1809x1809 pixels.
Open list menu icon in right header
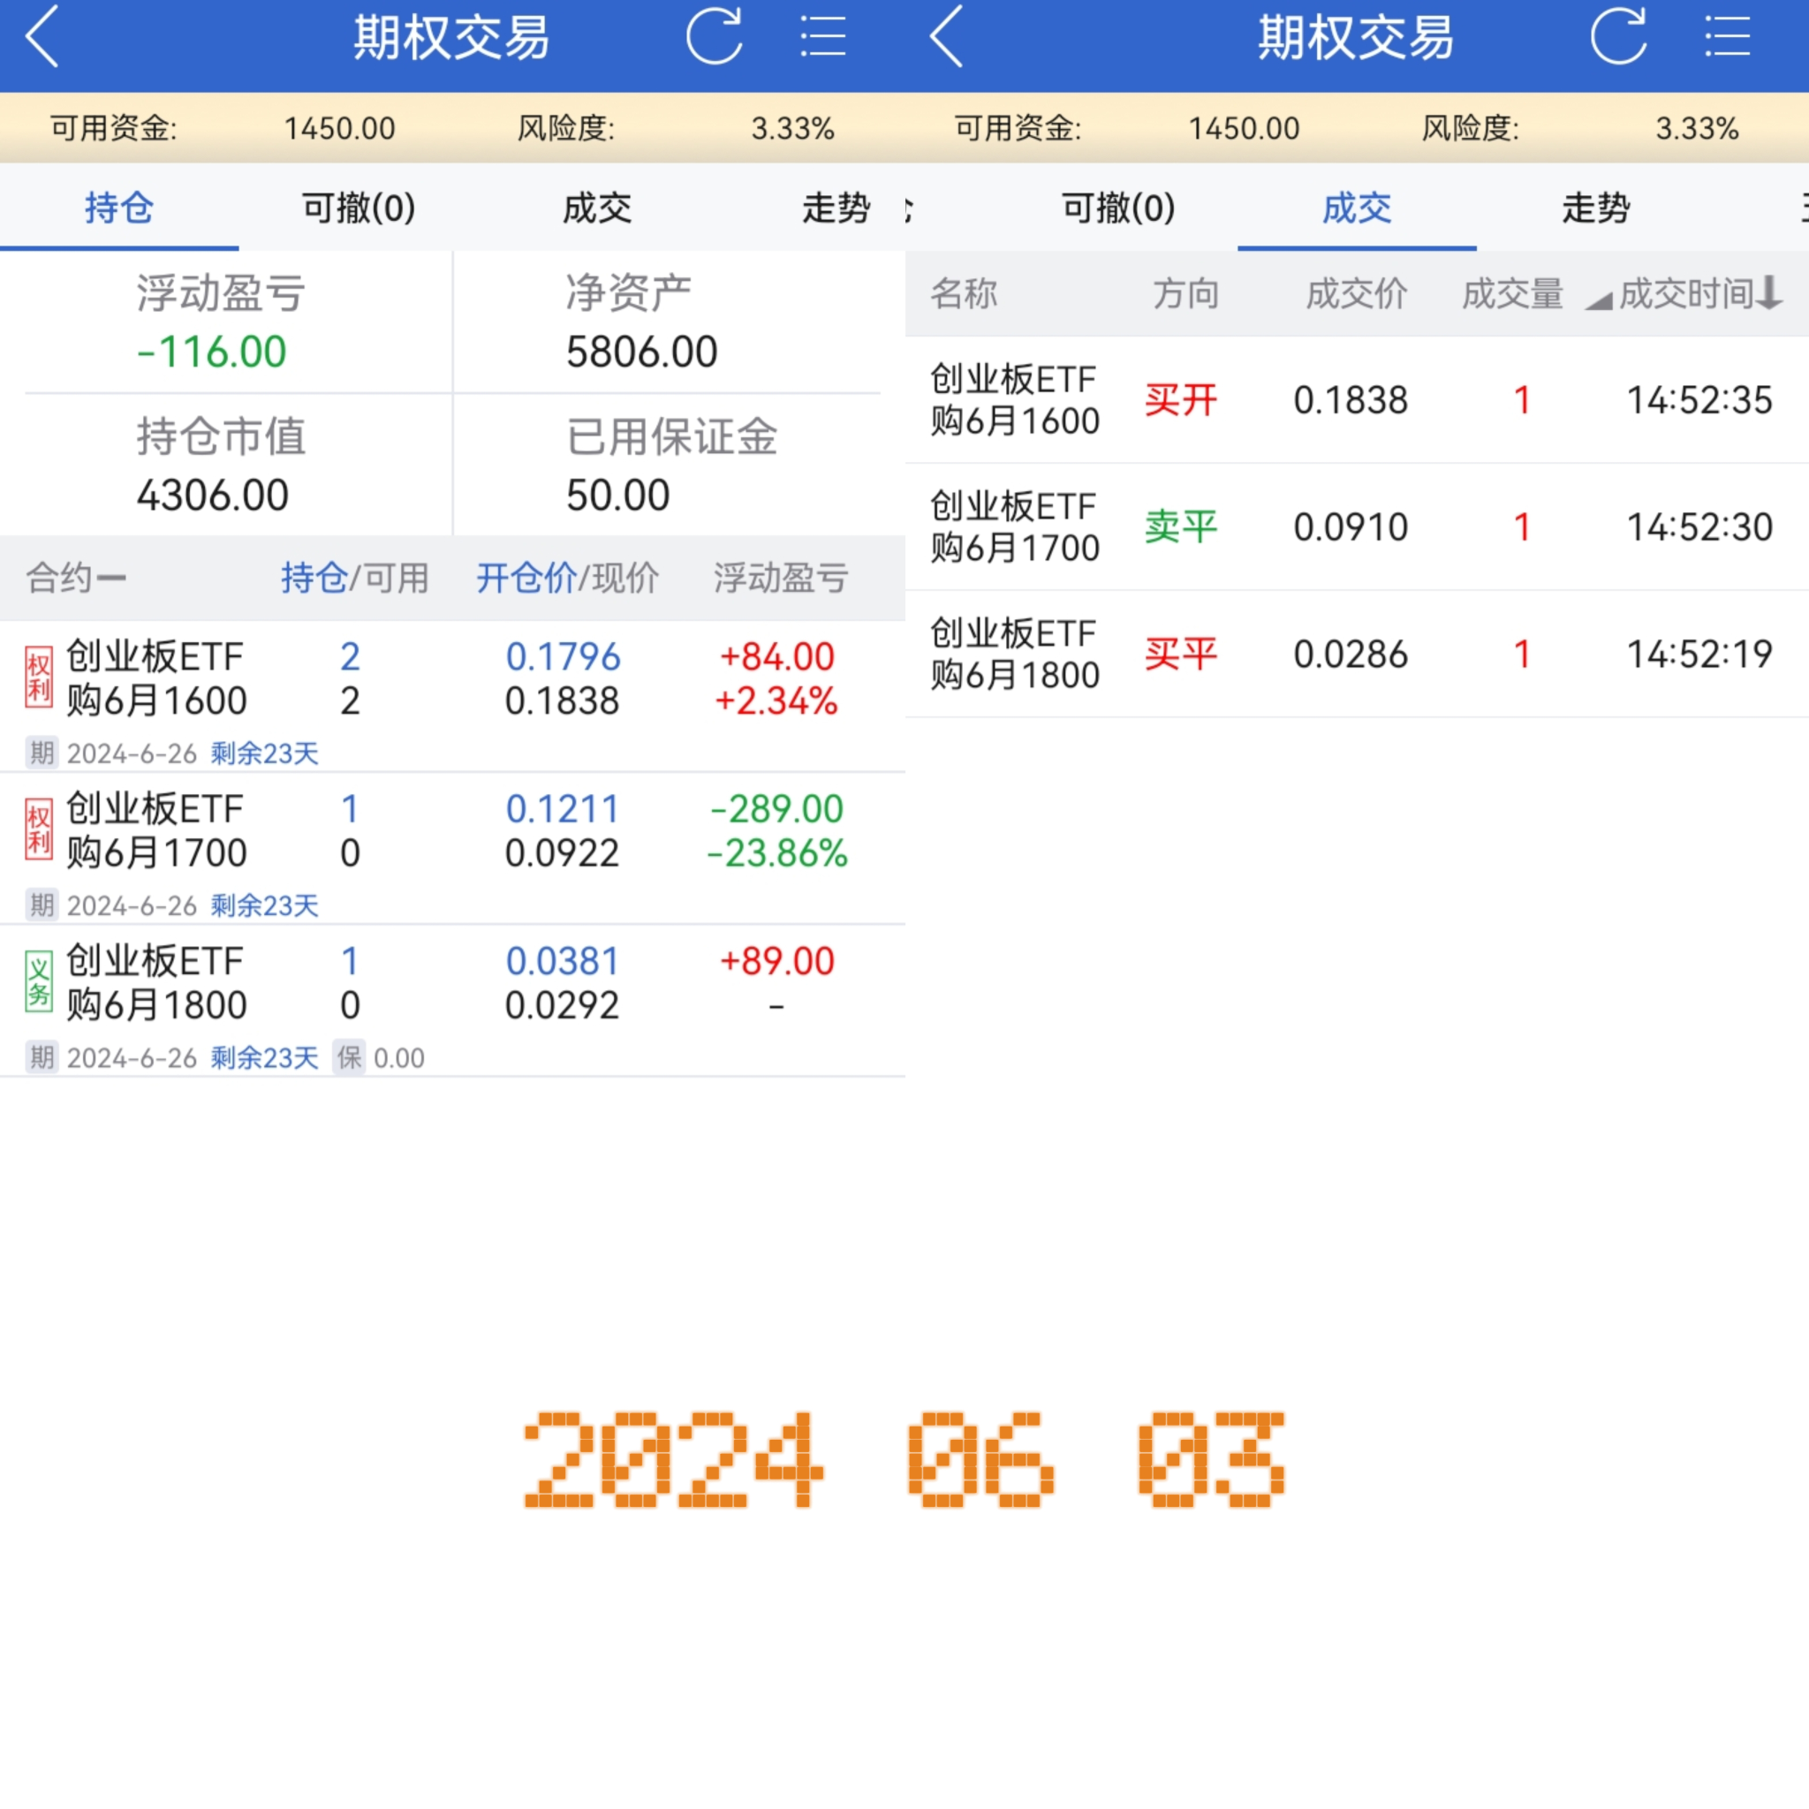1727,36
